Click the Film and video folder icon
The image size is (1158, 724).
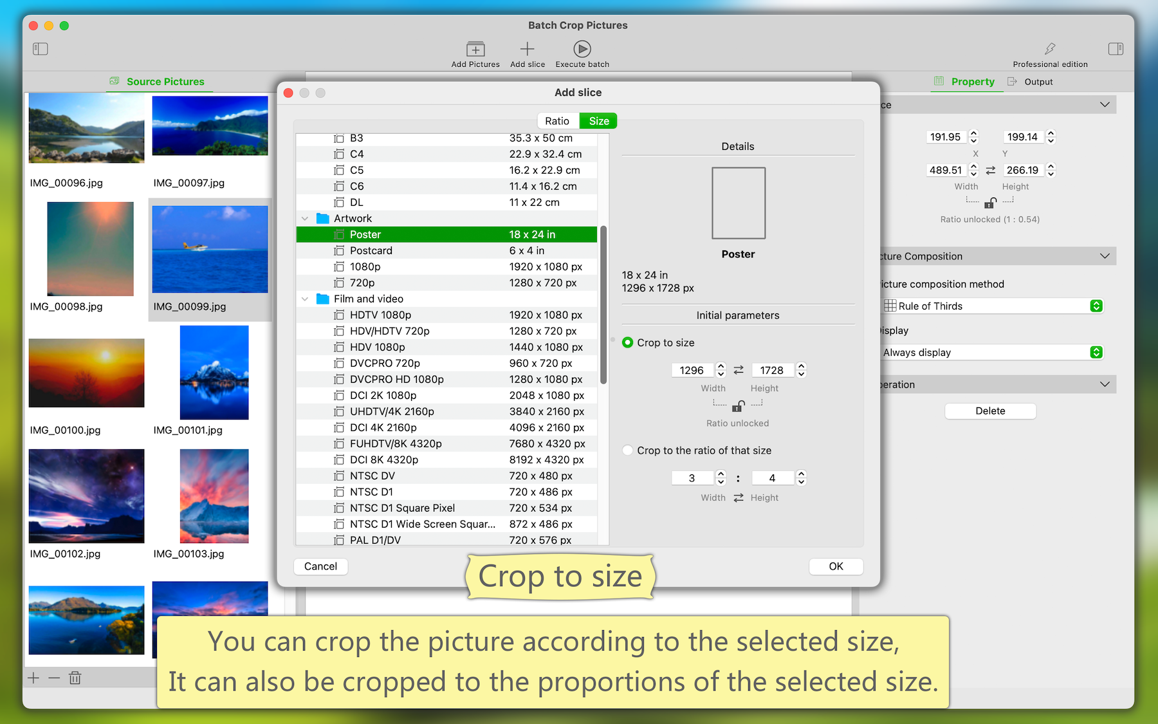(x=323, y=299)
